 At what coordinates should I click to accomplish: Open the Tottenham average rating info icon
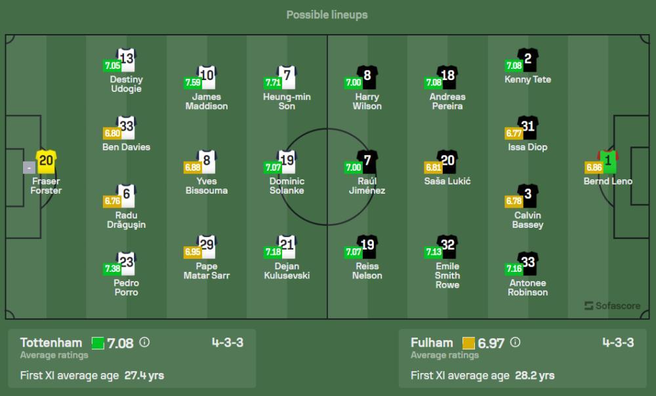pos(145,342)
